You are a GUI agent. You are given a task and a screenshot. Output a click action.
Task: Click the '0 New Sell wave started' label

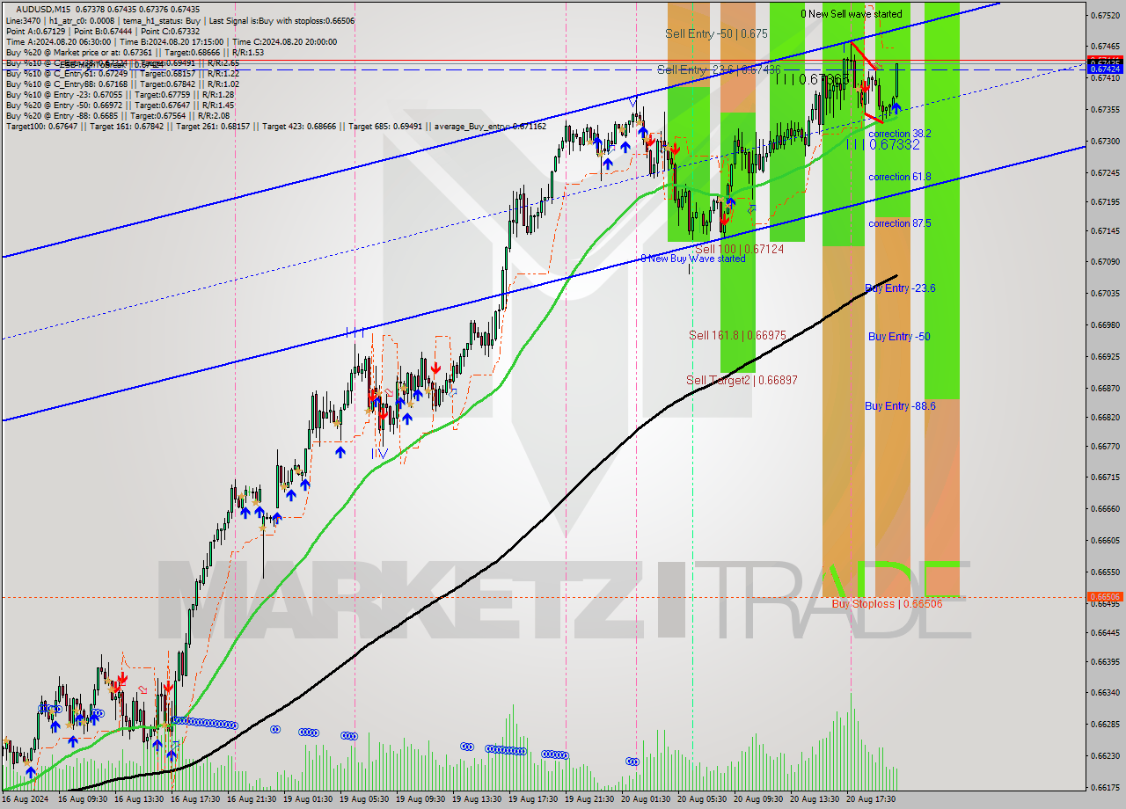coord(851,14)
